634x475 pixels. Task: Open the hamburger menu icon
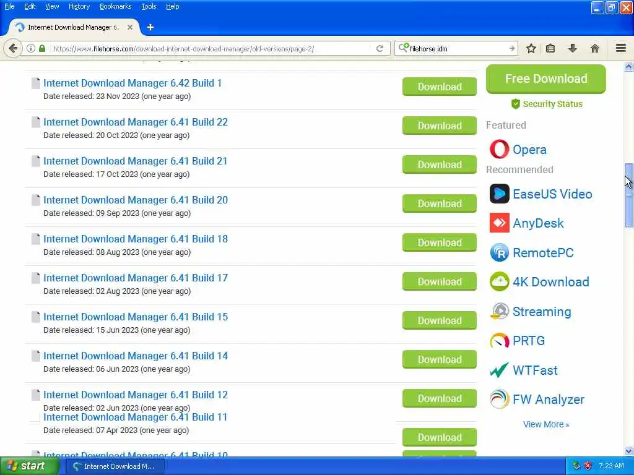(621, 48)
